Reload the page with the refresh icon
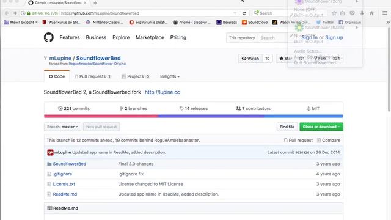The height and width of the screenshot is (220, 391). click(244, 13)
